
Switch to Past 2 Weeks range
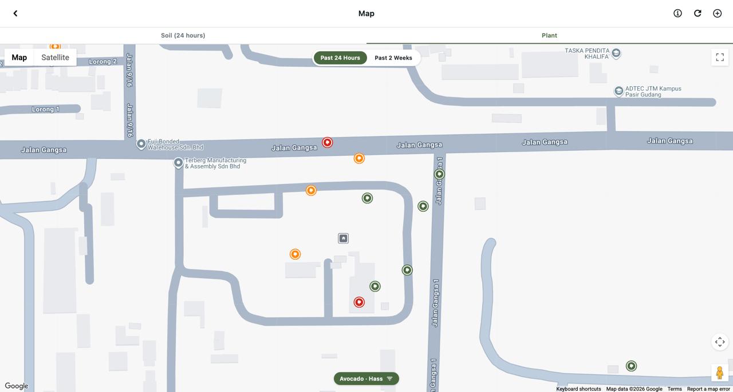[393, 58]
